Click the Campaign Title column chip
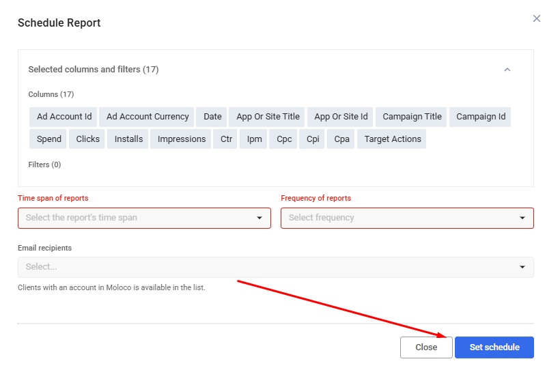560x370 pixels. coord(412,117)
